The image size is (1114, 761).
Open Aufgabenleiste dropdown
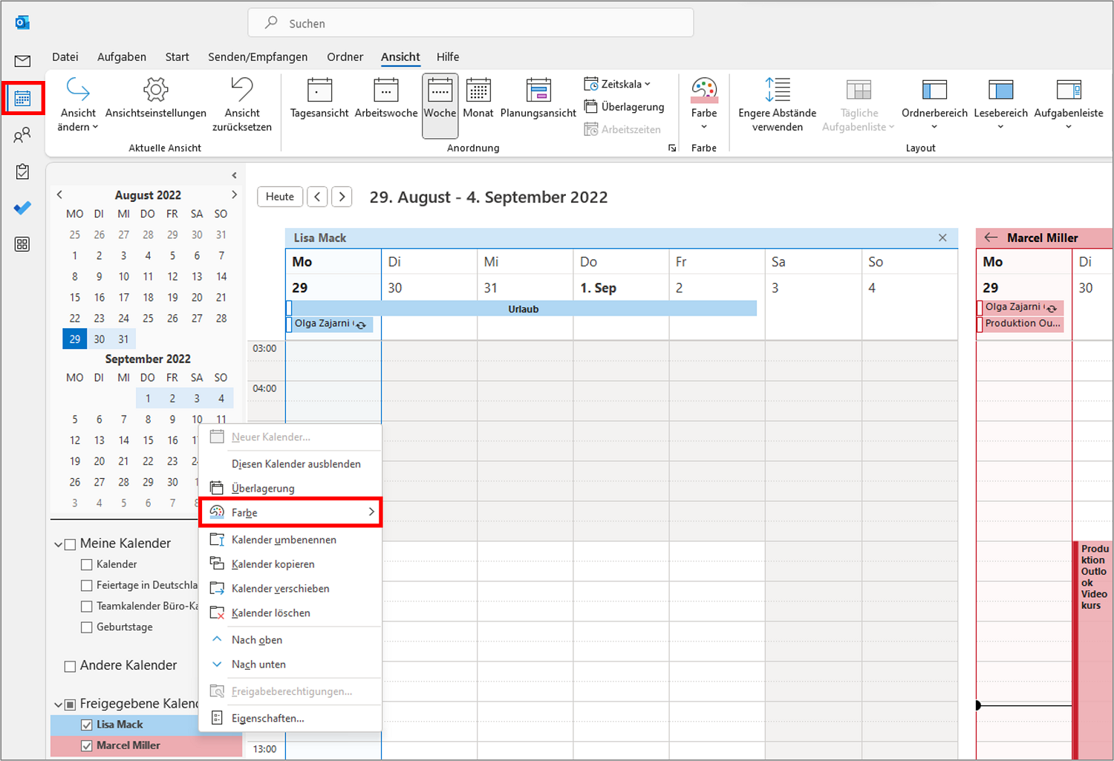click(1069, 104)
